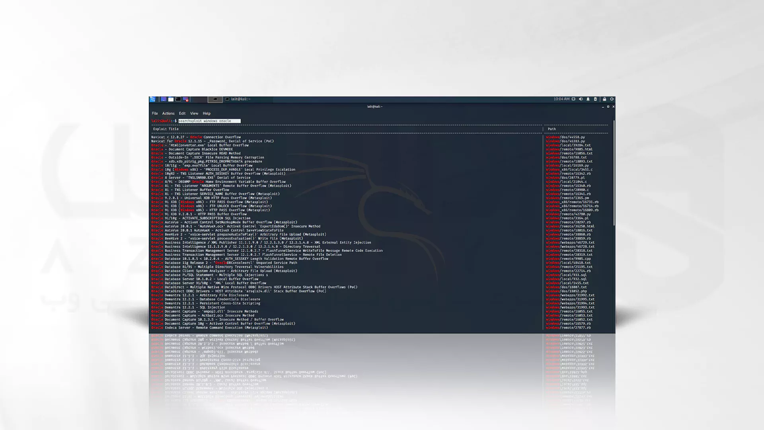
Task: Click 'Database 11g Release 2 Unquoted Service Path' line
Action: click(224, 263)
